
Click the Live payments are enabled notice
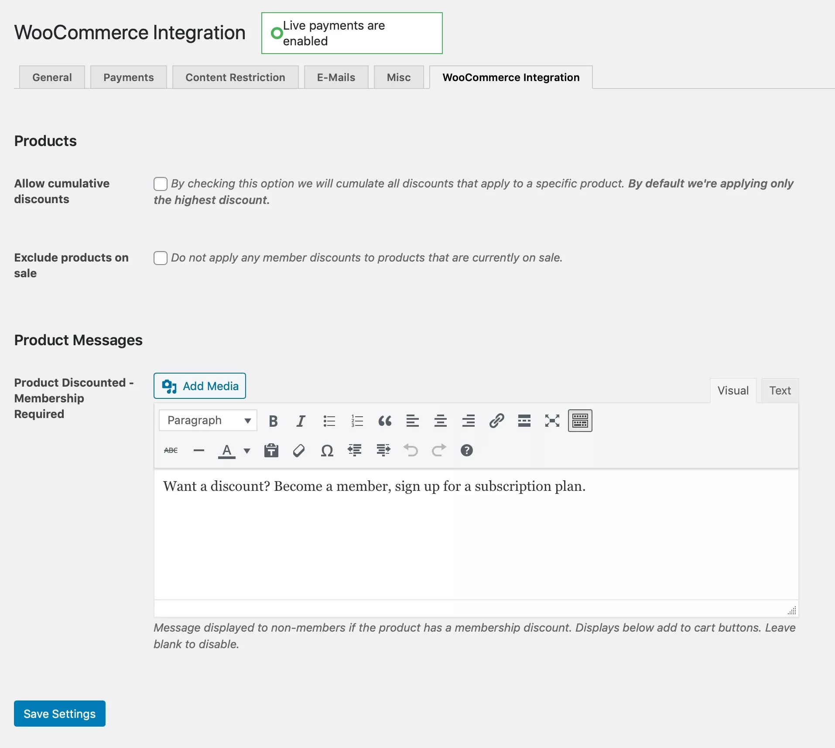[352, 33]
